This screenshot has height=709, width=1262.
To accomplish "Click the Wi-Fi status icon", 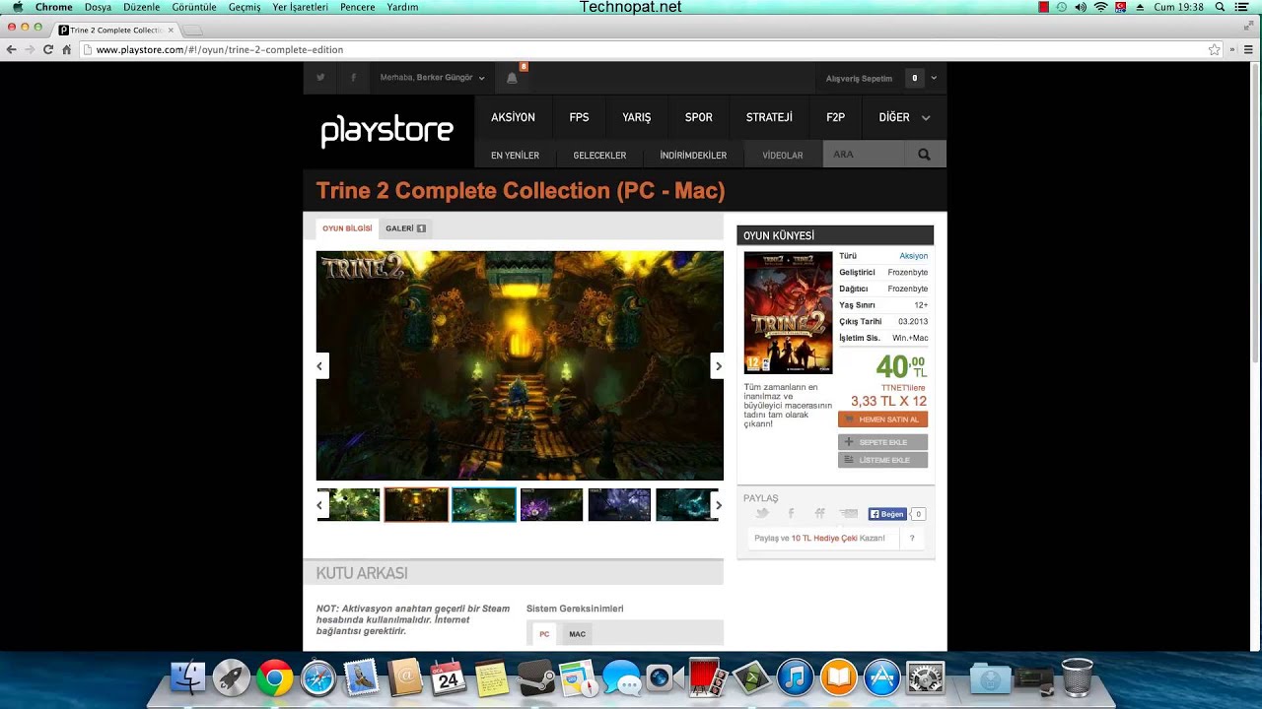I will (x=1100, y=7).
